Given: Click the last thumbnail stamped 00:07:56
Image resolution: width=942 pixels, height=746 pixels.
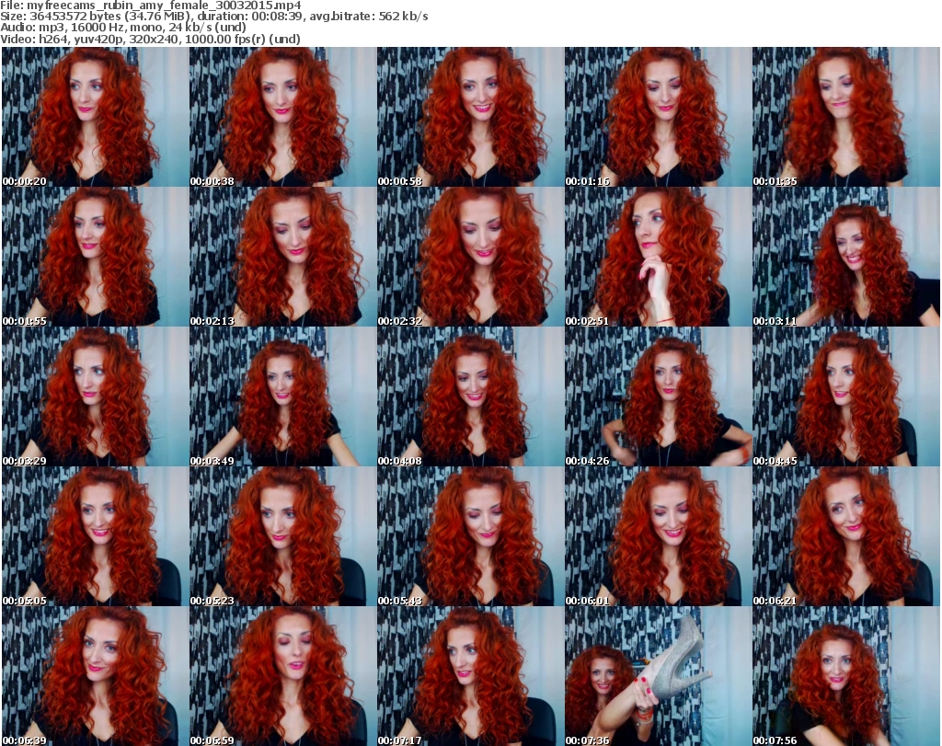Looking at the screenshot, I should point(846,676).
